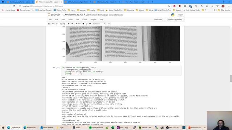The width and height of the screenshot is (232, 130).
Task: Interrupt the kernel with stop icon
Action: pos(83,24)
